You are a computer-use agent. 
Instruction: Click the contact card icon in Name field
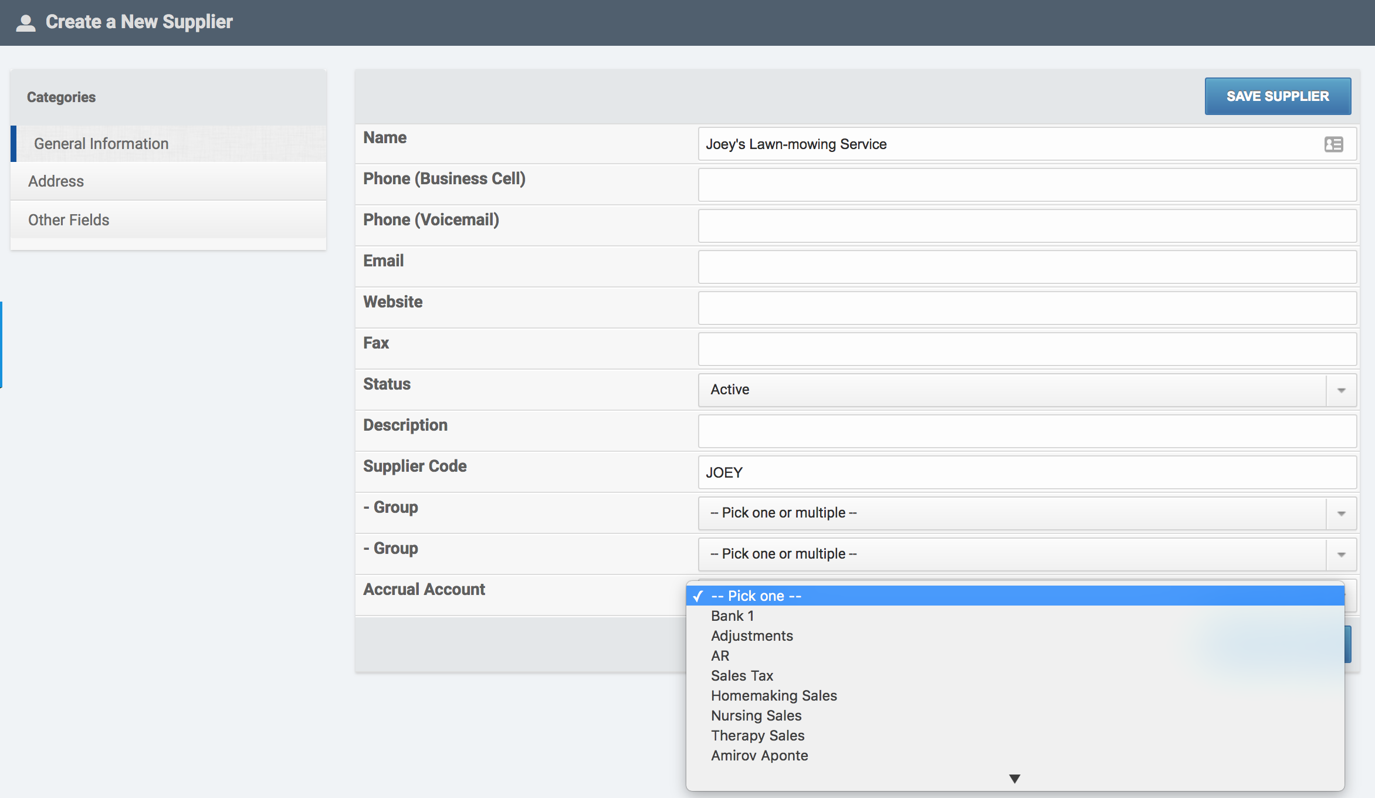[x=1333, y=144]
